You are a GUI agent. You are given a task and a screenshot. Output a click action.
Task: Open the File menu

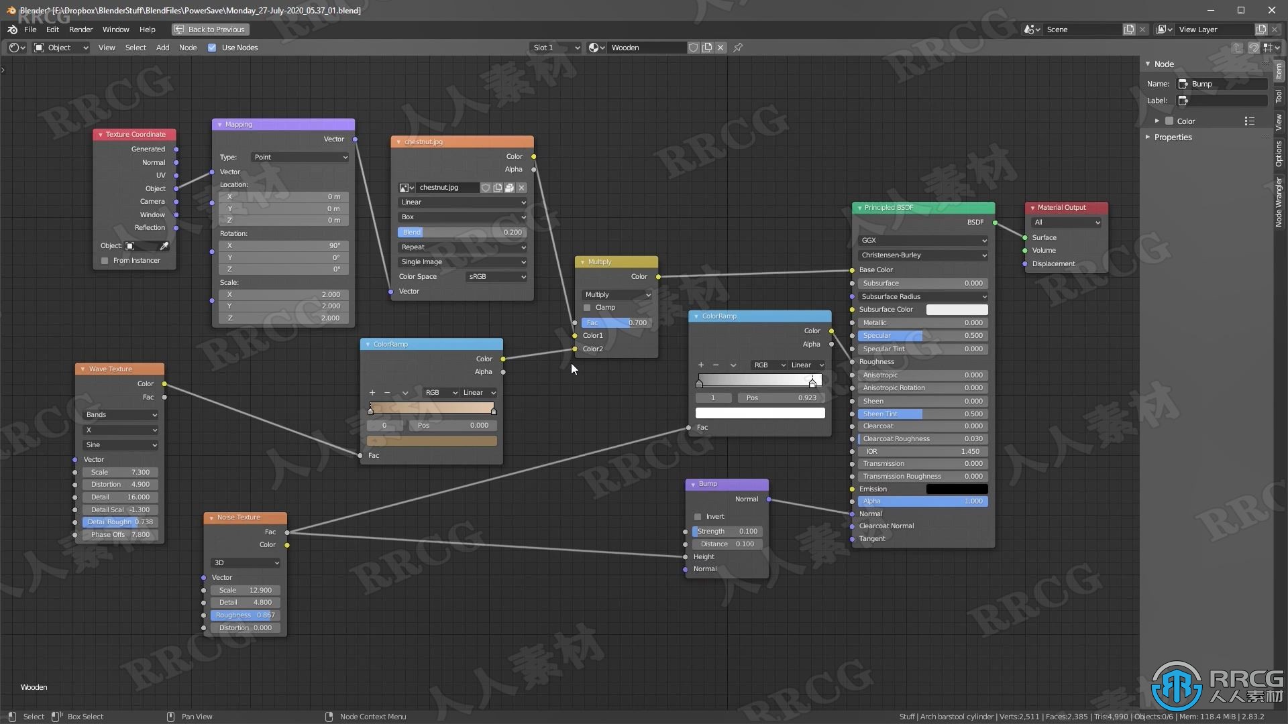[30, 29]
